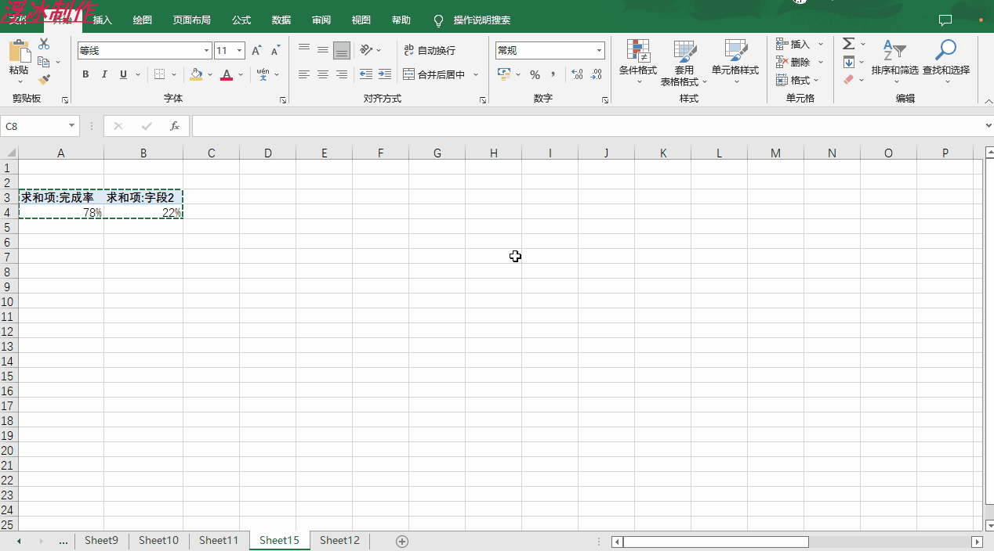Click the AutoSum sigma icon
Viewport: 994px width, 551px height.
(x=849, y=44)
